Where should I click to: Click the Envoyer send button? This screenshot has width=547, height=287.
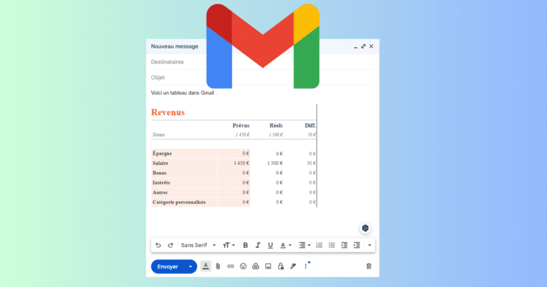point(167,266)
